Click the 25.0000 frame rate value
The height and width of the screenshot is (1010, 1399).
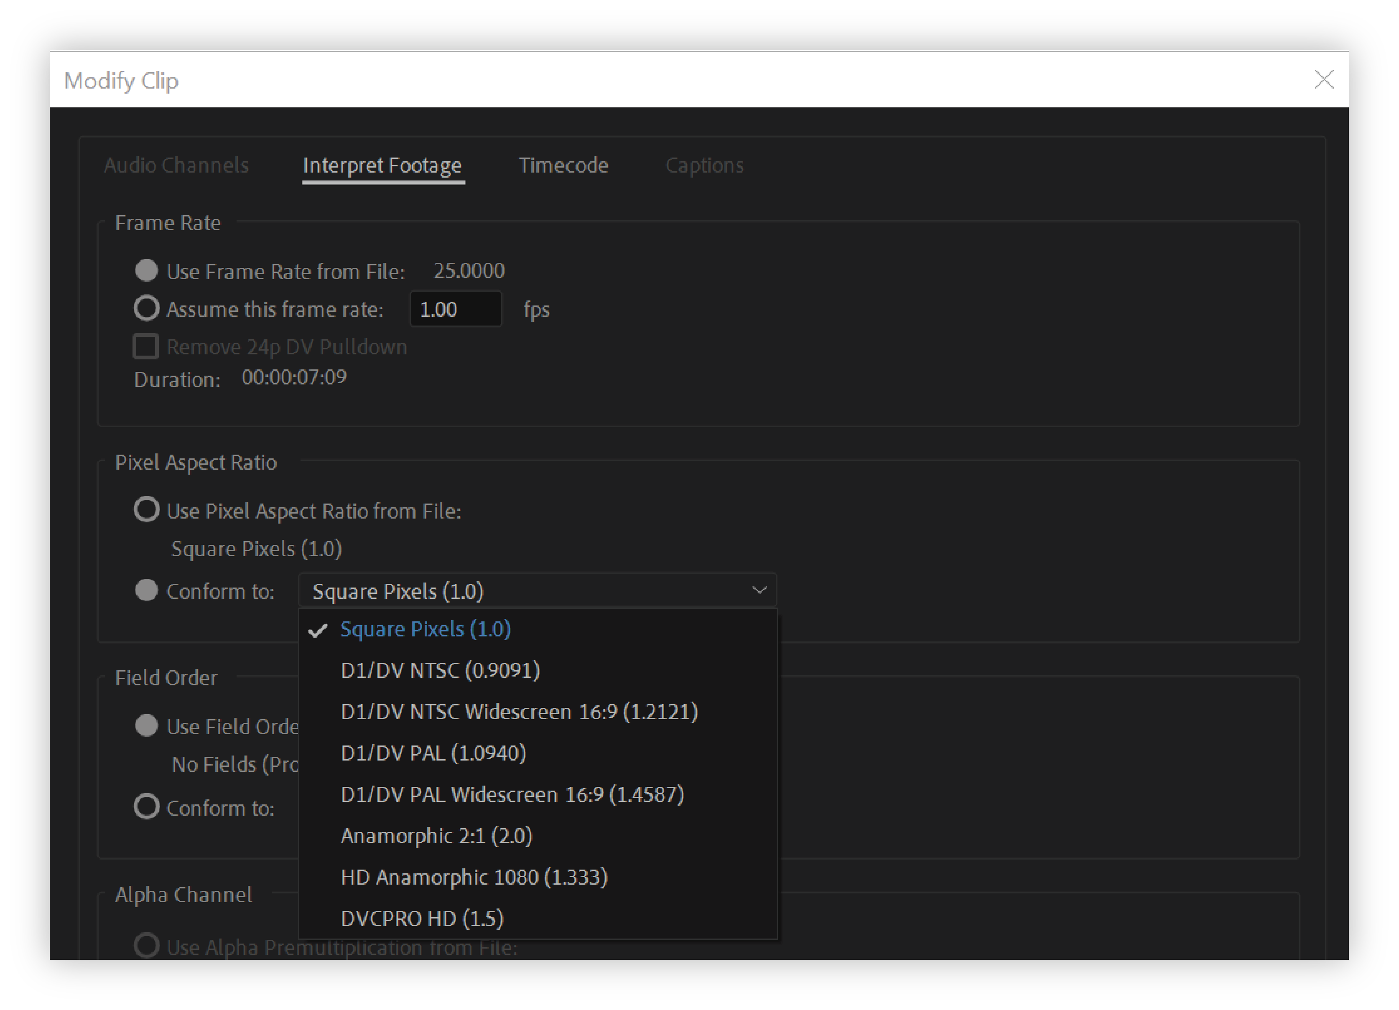point(469,271)
